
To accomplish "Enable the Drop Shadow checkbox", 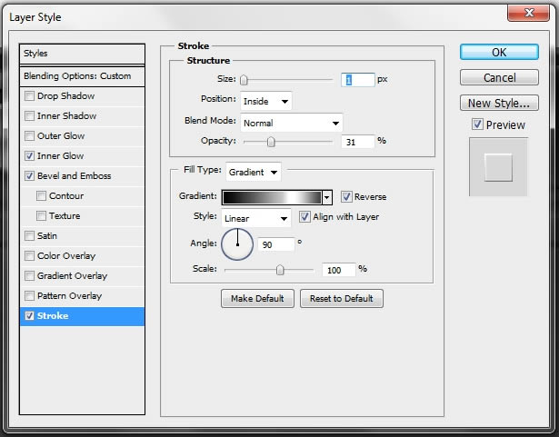I will pyautogui.click(x=29, y=96).
